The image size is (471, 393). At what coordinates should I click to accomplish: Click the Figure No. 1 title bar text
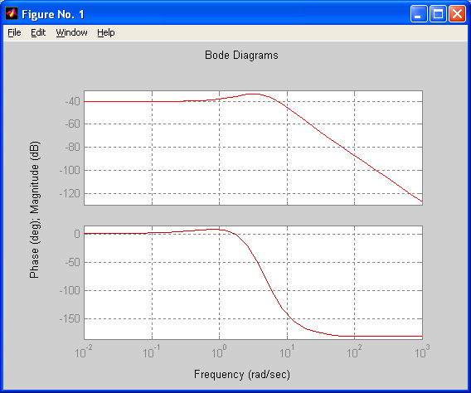53,14
